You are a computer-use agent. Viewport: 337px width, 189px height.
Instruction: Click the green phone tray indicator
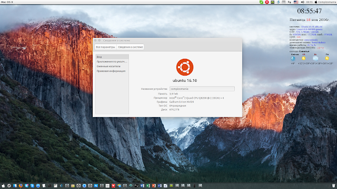tap(261, 2)
